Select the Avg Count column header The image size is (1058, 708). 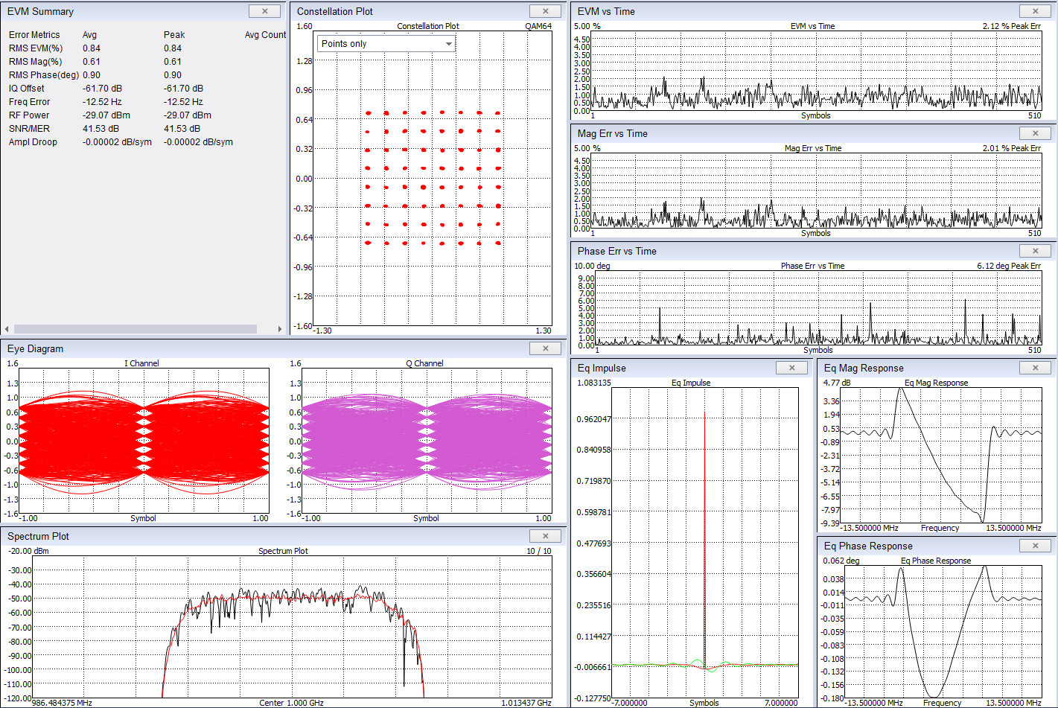(265, 35)
